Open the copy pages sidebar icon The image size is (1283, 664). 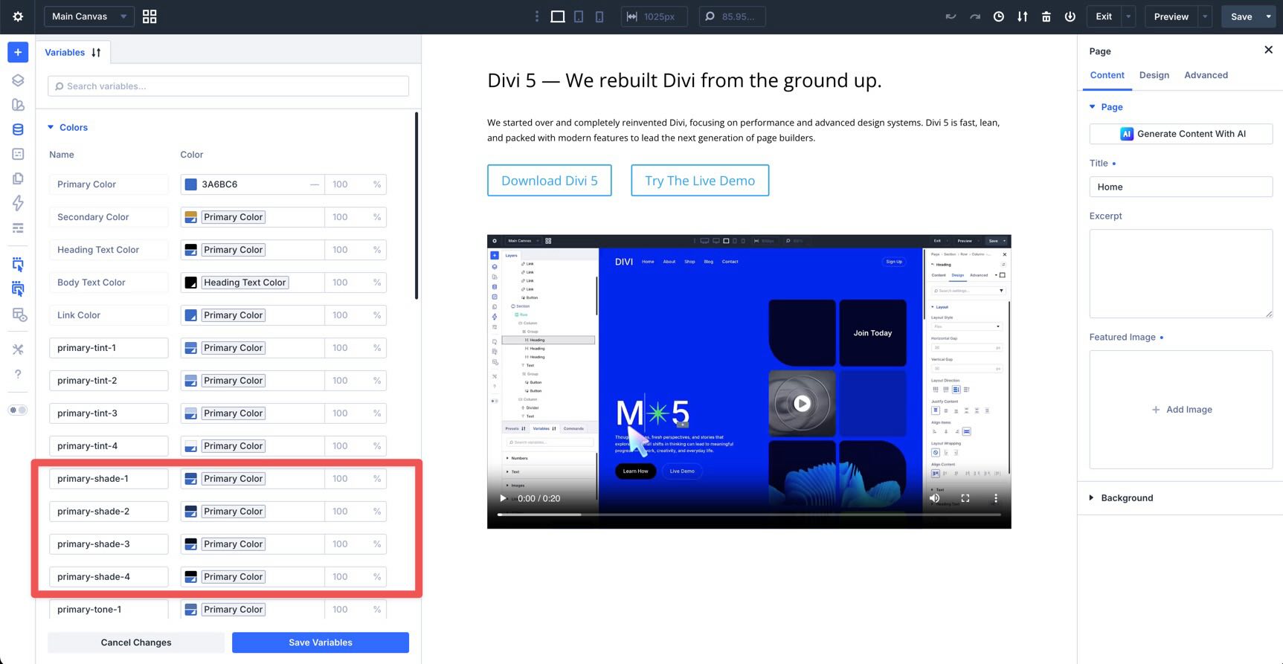(x=18, y=178)
